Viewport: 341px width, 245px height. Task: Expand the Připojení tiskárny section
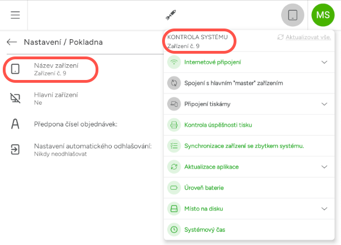pyautogui.click(x=324, y=104)
